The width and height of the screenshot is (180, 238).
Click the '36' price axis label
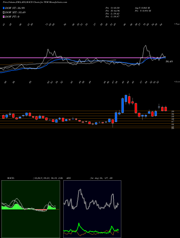(172, 114)
